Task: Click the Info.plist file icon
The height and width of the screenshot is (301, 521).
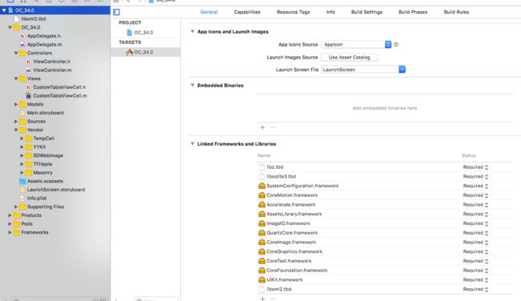Action: [22, 198]
